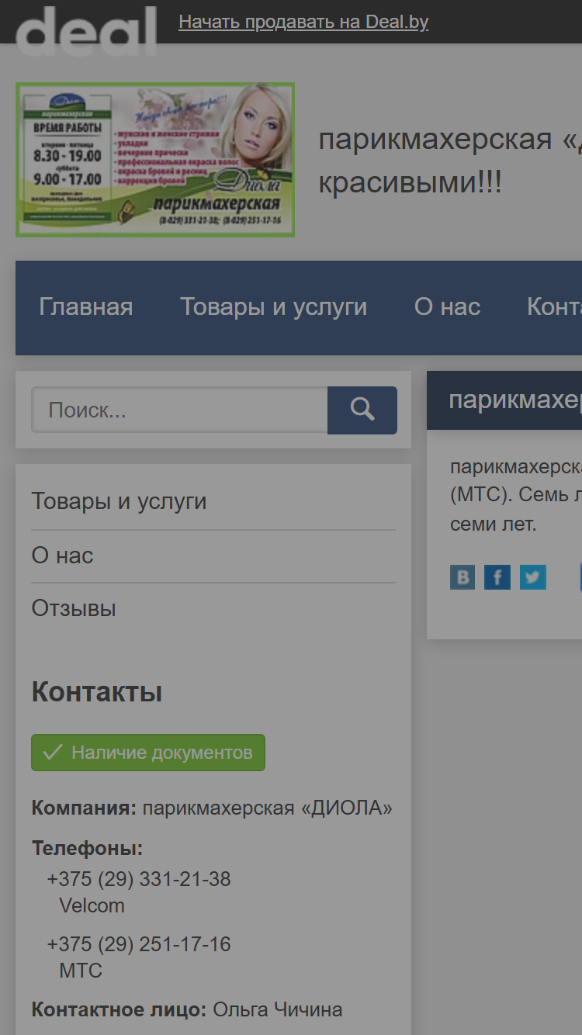
Task: Select the company name 'парикмахерская «ДИОЛА»' in contacts
Action: [x=268, y=808]
